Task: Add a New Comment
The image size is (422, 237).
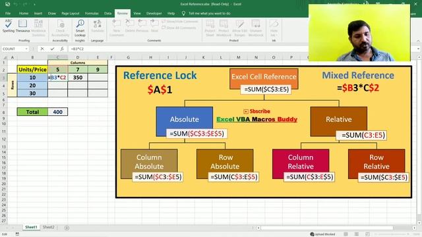Action: point(117,28)
